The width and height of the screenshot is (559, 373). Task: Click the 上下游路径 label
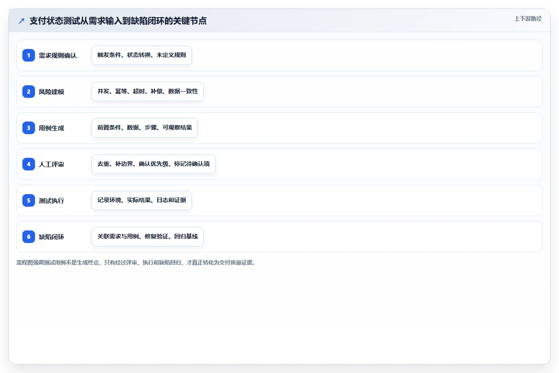pyautogui.click(x=528, y=19)
